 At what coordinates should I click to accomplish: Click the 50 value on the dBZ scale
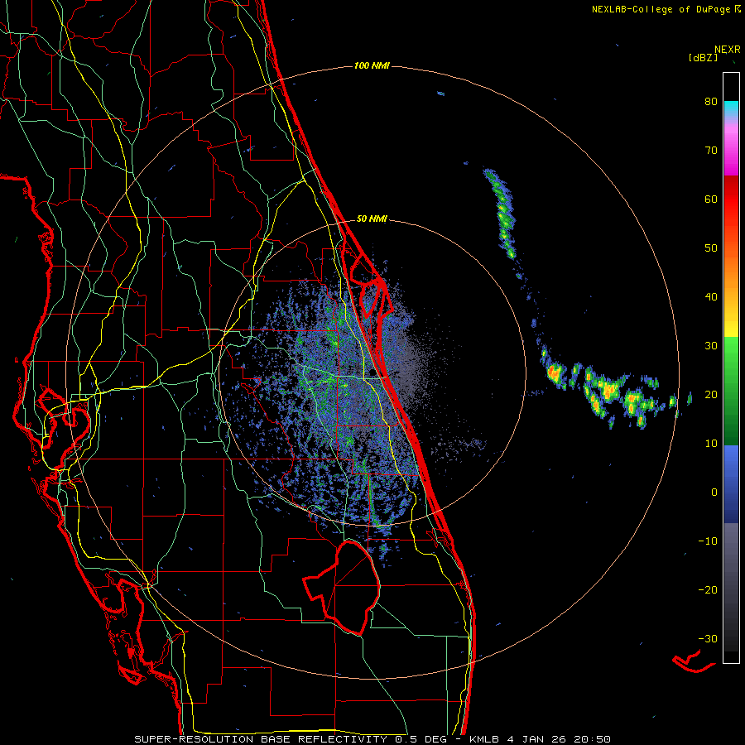click(x=711, y=248)
